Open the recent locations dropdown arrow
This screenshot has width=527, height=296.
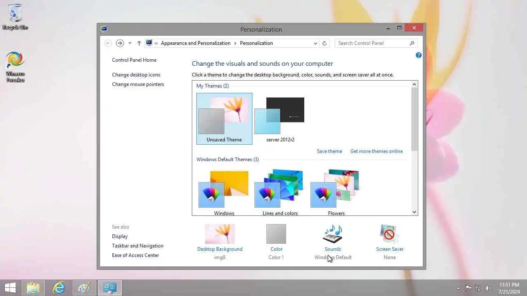[x=130, y=43]
